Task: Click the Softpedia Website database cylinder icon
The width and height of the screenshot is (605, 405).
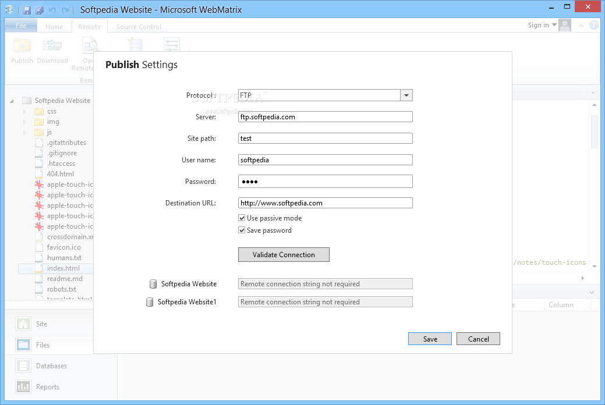Action: (153, 284)
